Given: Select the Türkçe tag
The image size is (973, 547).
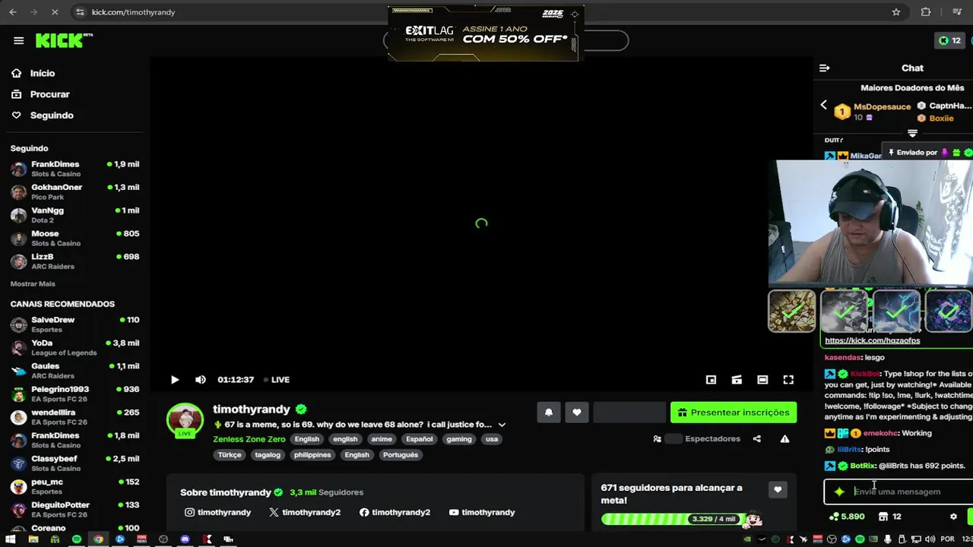Looking at the screenshot, I should pos(230,455).
